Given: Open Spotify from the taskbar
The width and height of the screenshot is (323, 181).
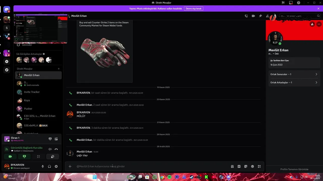Looking at the screenshot, I should [x=169, y=177].
